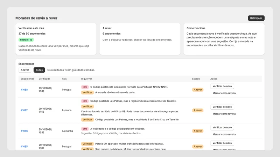Image resolution: width=280 pixels, height=157 pixels.
Task: Click Verificar de novo for order #1086
Action: 222,127
